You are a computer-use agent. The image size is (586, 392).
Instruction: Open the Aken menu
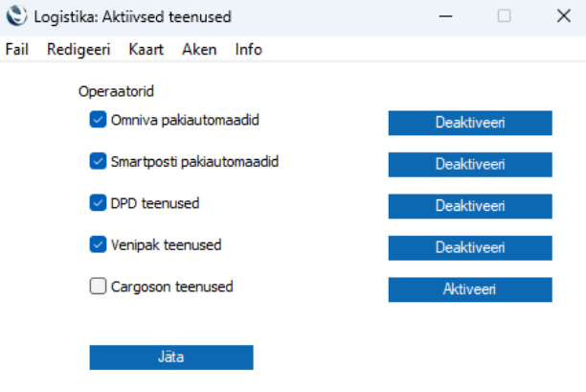pyautogui.click(x=199, y=50)
